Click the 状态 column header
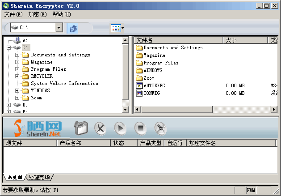281x196 pixels. pyautogui.click(x=124, y=143)
